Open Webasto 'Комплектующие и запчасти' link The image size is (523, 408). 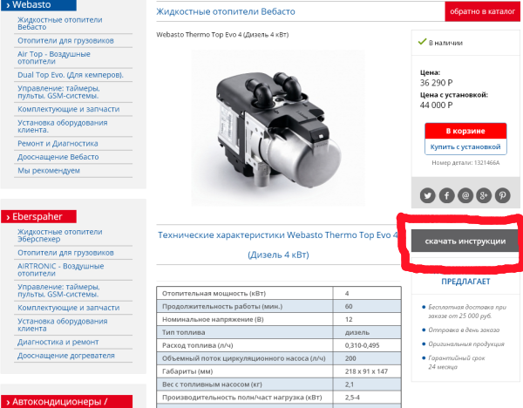(68, 109)
